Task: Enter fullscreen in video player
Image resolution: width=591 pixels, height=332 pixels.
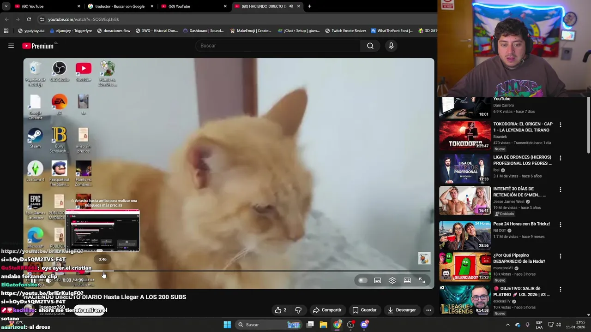Action: point(422,280)
